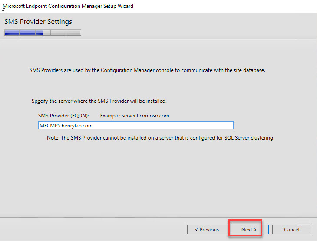
Task: Click the example server1.contoso.com text
Action: (x=135, y=116)
